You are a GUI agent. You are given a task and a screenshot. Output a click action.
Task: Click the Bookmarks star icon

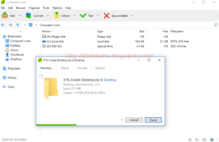coord(4,37)
